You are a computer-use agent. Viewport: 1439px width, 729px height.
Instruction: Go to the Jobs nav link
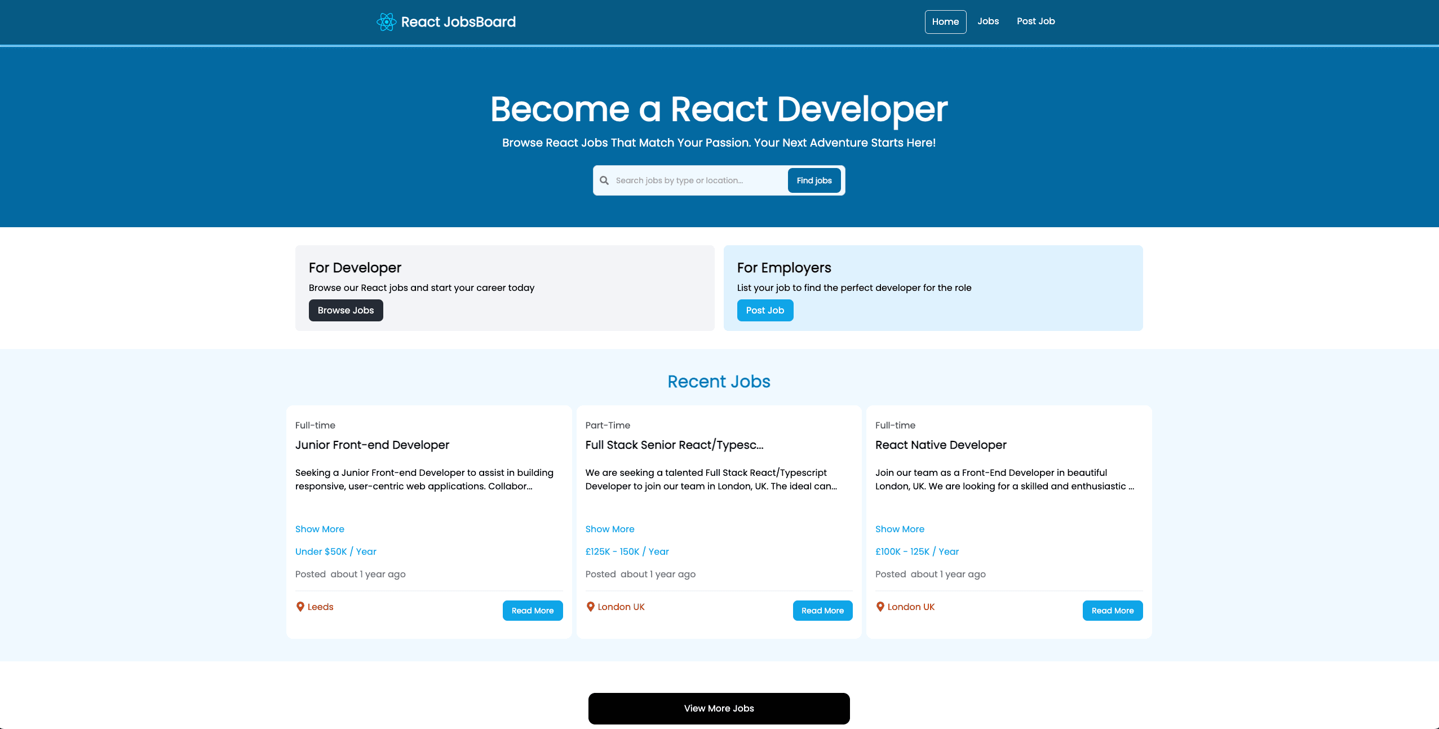tap(988, 21)
